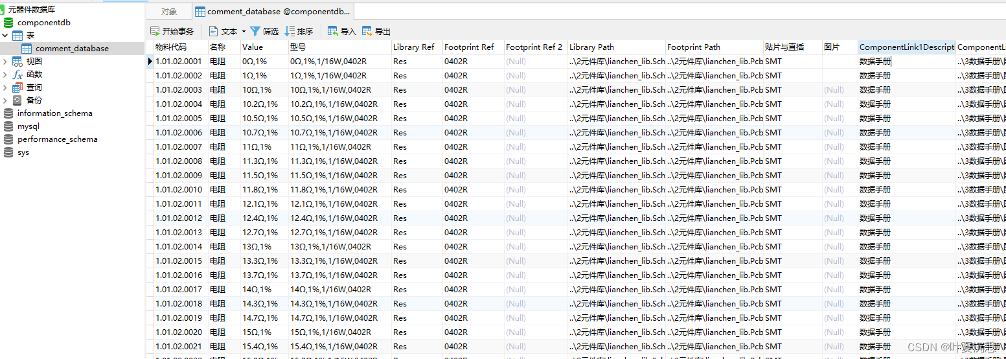Click the 函数 fx functions icon

(x=17, y=75)
